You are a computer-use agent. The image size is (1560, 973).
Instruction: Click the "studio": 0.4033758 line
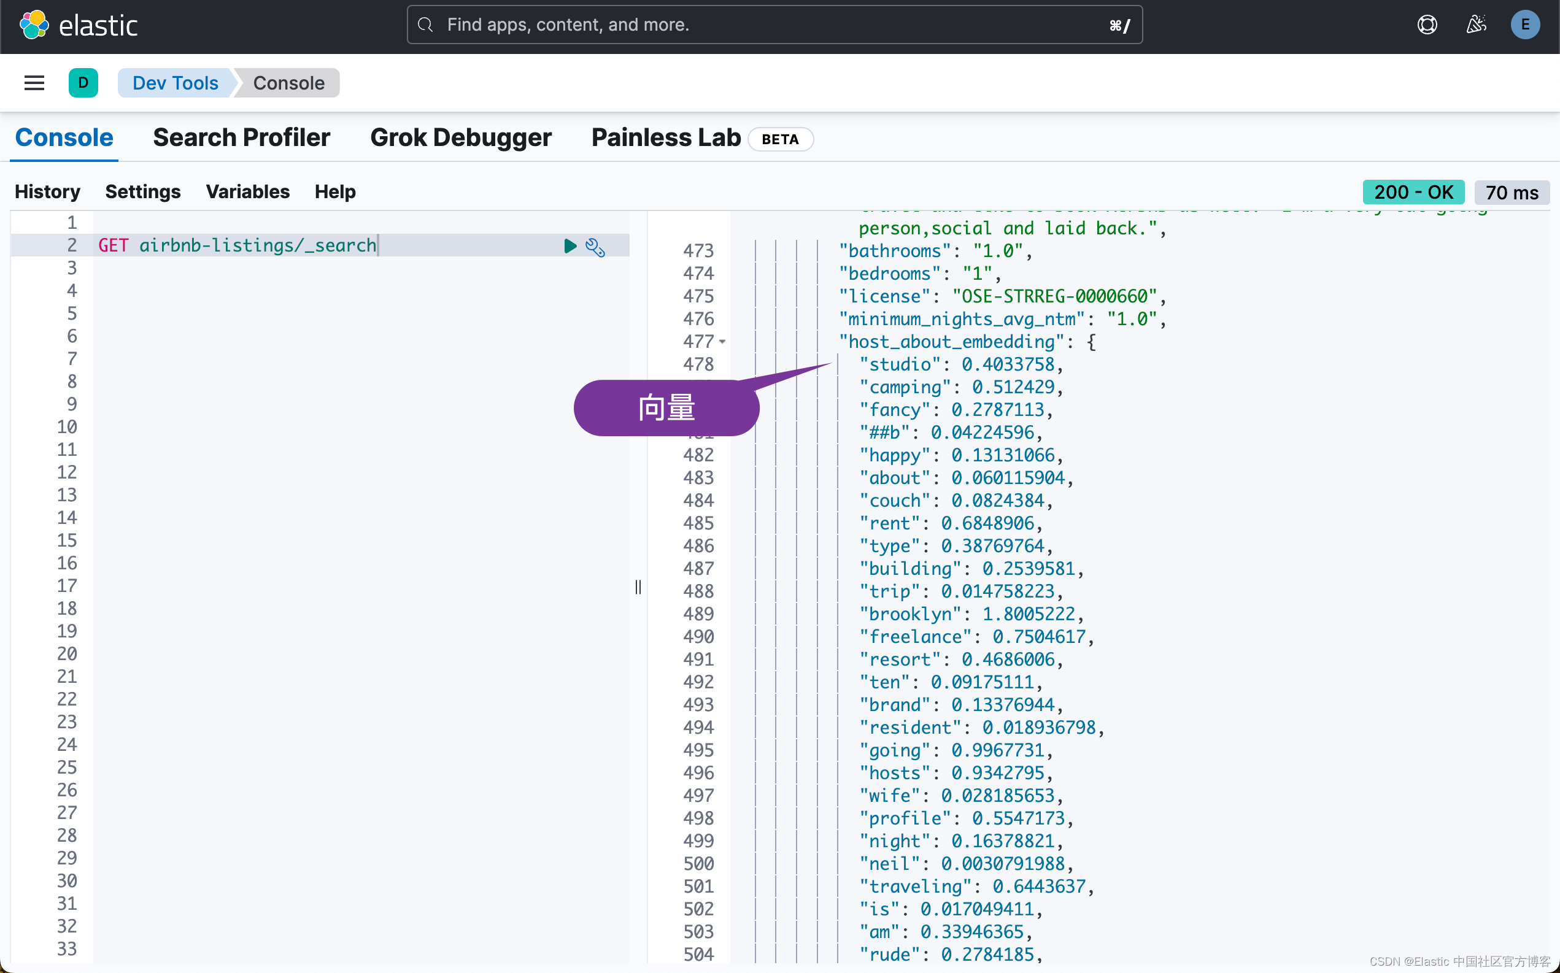tap(960, 364)
